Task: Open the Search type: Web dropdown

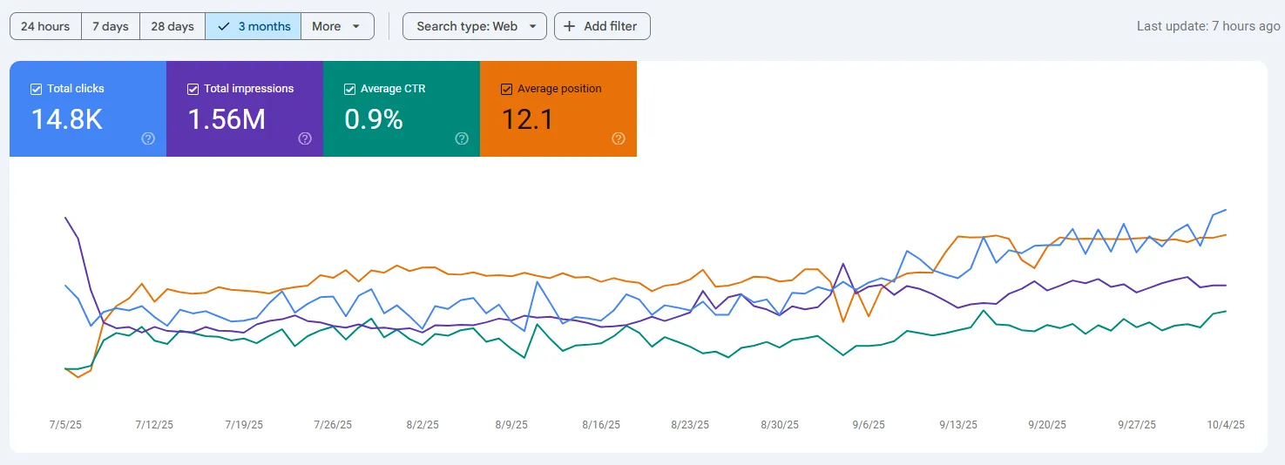Action: tap(475, 26)
